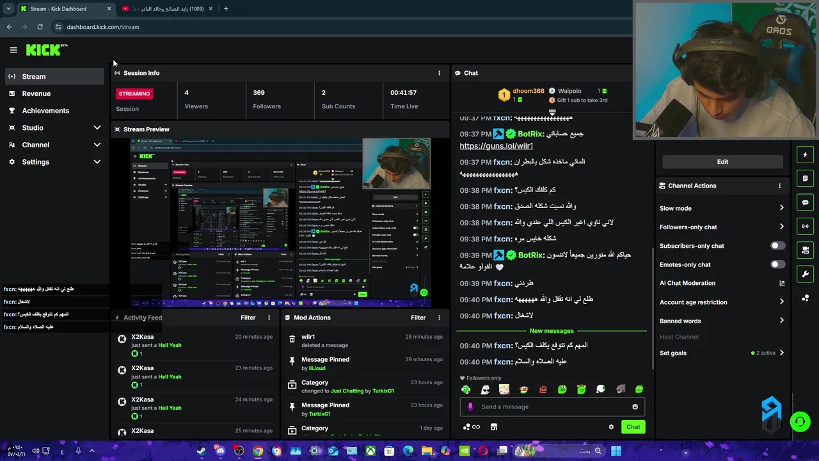The width and height of the screenshot is (819, 461).
Task: Open the chat bubble widget in right rail
Action: tap(806, 202)
